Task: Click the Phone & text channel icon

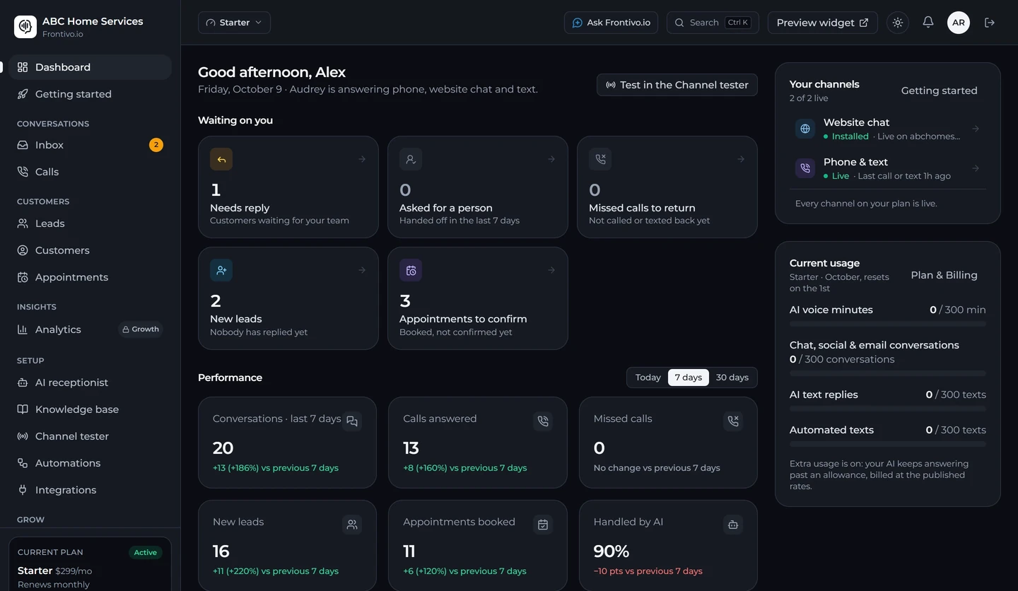Action: pyautogui.click(x=805, y=168)
